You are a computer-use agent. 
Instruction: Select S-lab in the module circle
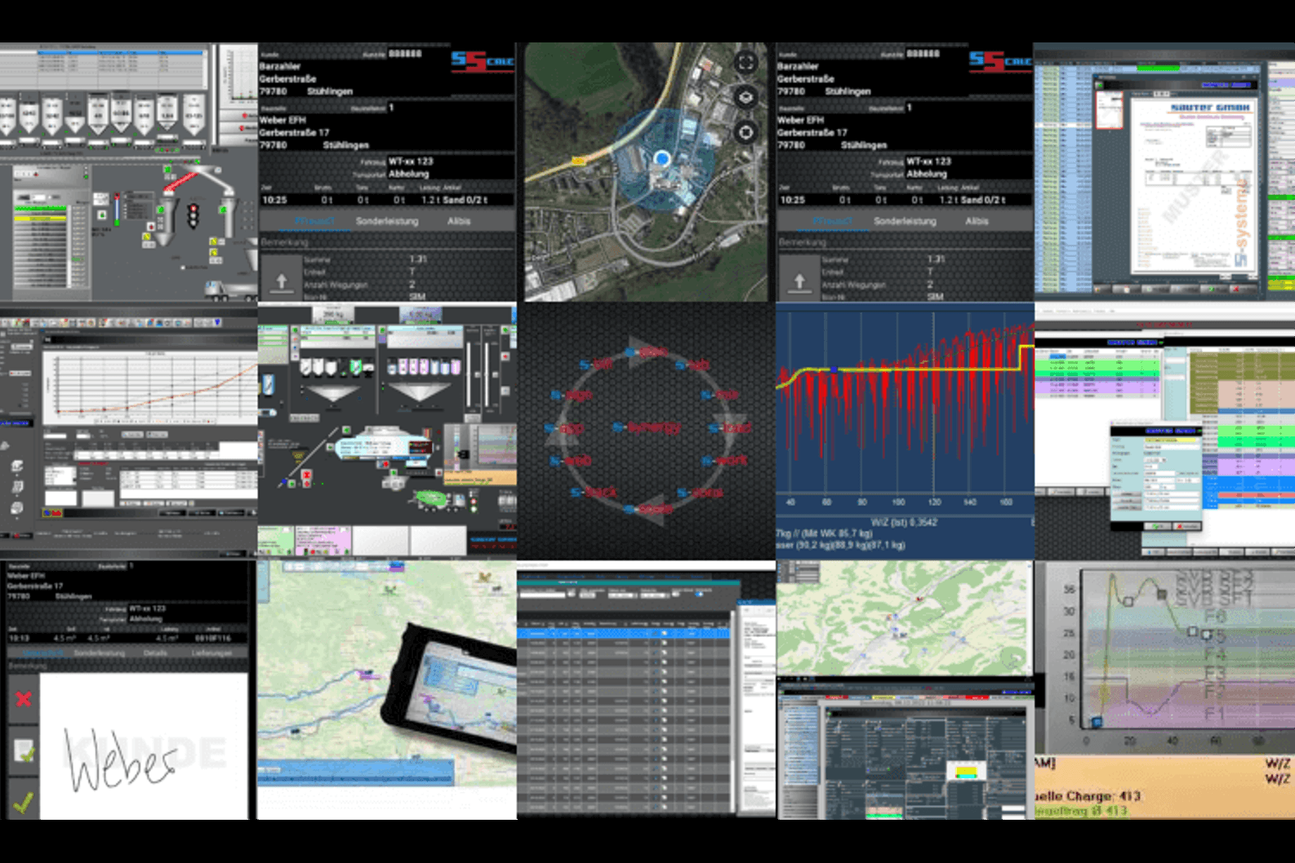point(692,365)
